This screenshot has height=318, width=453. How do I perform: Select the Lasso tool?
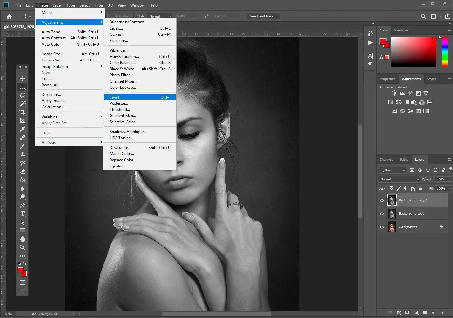click(x=22, y=95)
